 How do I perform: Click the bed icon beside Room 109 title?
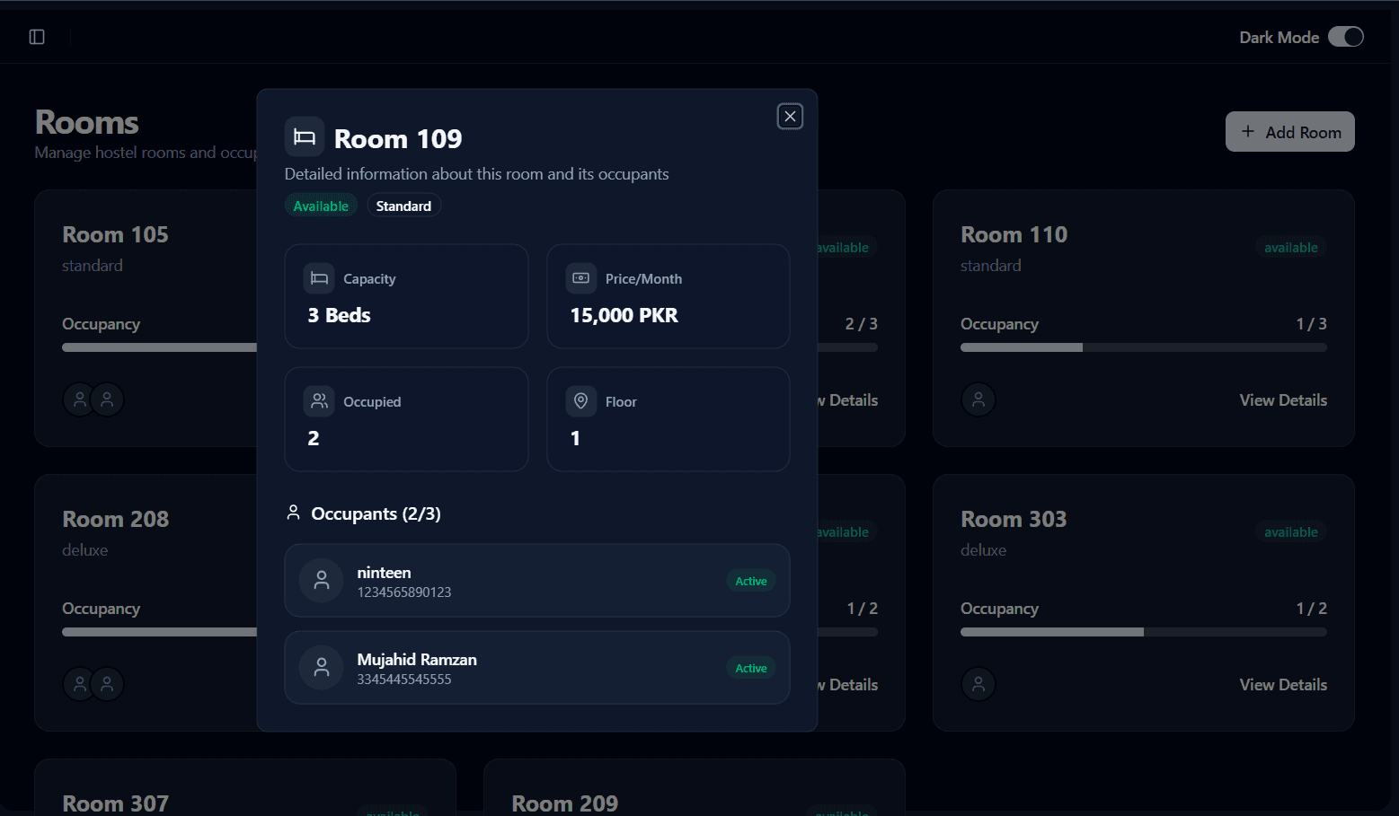point(305,137)
